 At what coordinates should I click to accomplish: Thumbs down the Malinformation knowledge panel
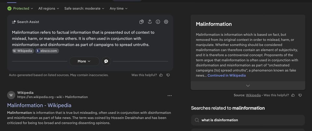pyautogui.click(x=300, y=95)
